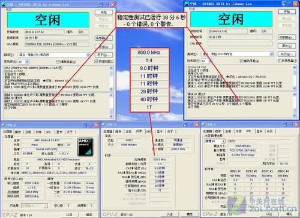
Task: Toggle 系统托盘 checkbox in right ORTHOS window
Action: click(280, 60)
